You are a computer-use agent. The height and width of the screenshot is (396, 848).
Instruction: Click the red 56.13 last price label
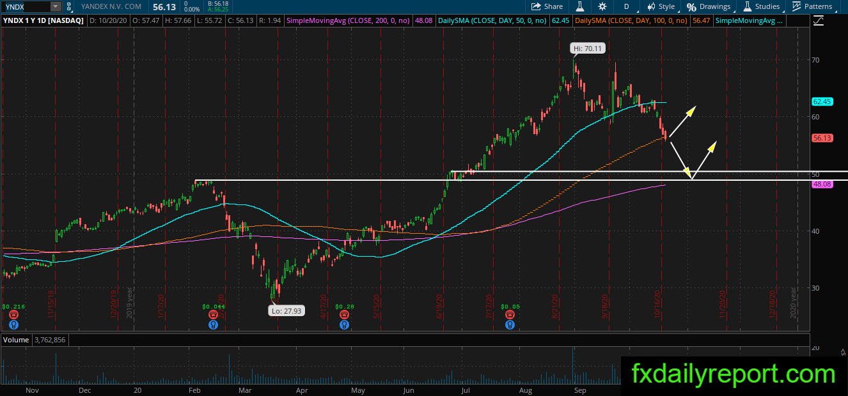click(822, 137)
